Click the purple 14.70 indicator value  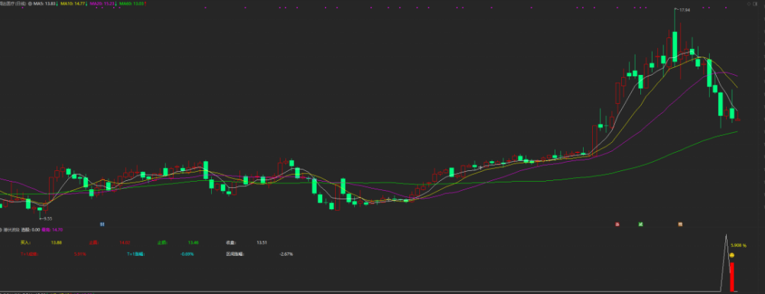coord(57,230)
